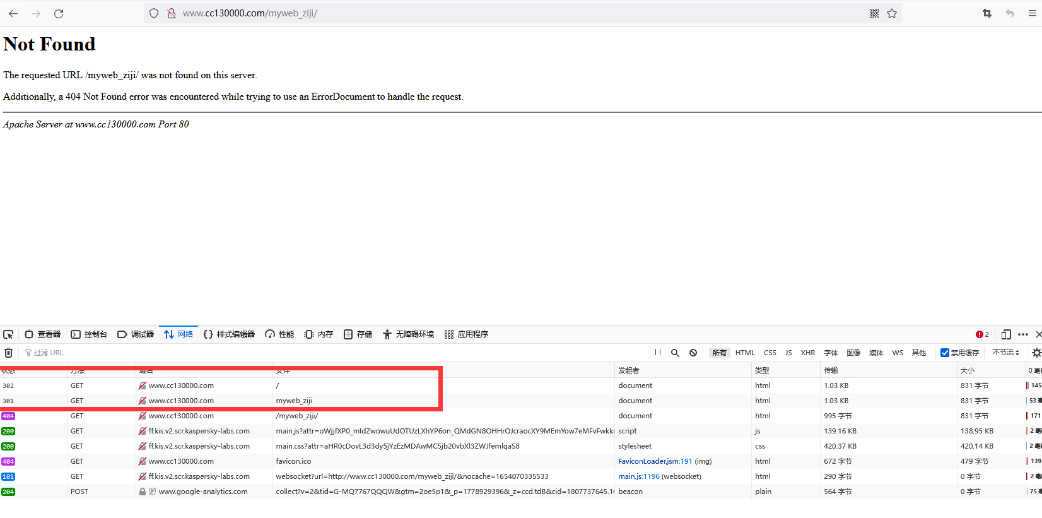The image size is (1042, 518).
Task: Open network settings gear
Action: (x=1036, y=353)
